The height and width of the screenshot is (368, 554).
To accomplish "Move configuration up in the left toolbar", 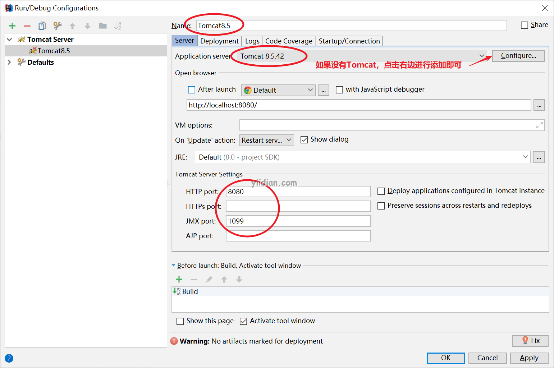I will [73, 26].
